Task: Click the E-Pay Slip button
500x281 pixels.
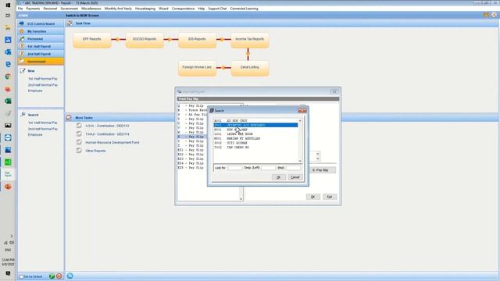Action: click(x=323, y=170)
